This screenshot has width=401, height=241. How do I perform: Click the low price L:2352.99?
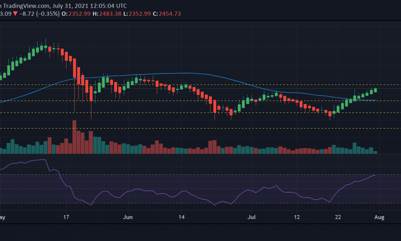[137, 14]
